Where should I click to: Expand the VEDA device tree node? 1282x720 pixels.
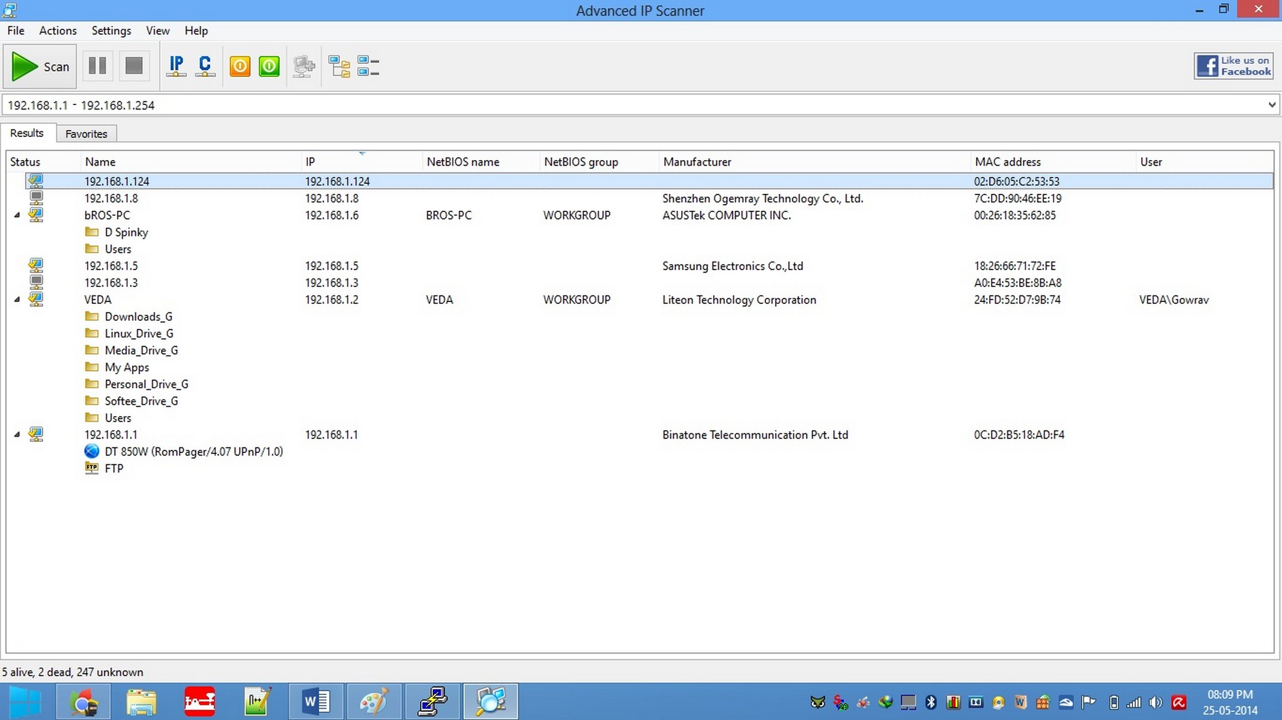[x=17, y=299]
